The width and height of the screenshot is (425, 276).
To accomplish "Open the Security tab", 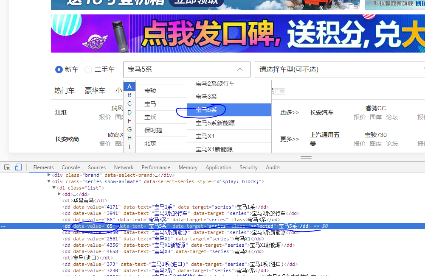I will click(248, 167).
